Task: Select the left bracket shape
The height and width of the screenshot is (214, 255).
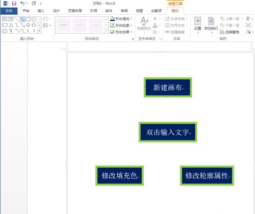Action: pos(28,31)
